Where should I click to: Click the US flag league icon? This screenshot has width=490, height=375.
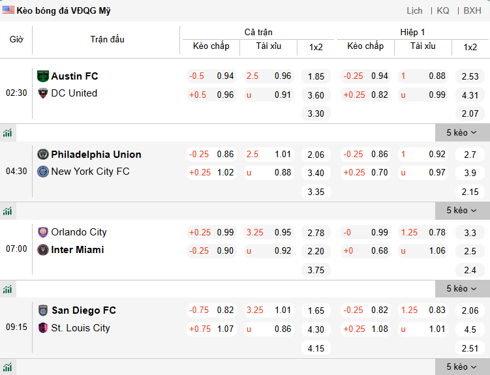[8, 10]
